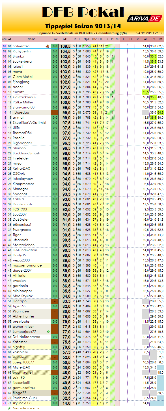Click the 'TDZ' column header
This screenshot has height=411, width=166.
coord(94,39)
